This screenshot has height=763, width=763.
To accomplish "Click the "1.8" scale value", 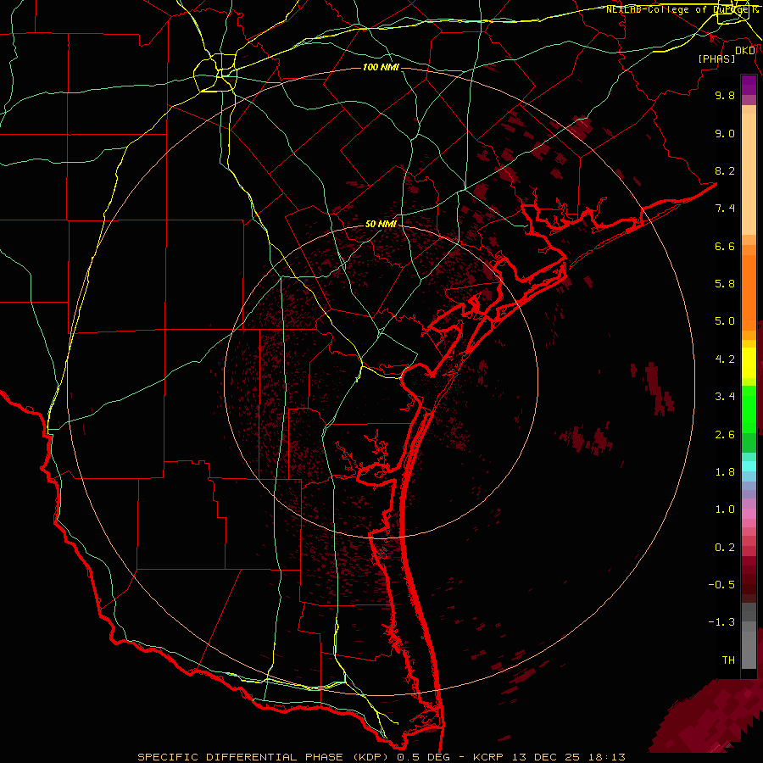I will [x=725, y=472].
